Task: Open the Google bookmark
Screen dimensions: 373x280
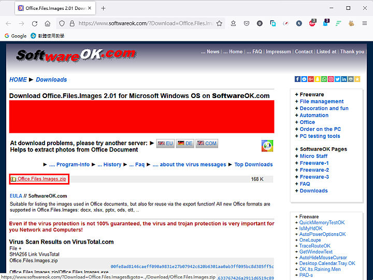Action: point(16,36)
